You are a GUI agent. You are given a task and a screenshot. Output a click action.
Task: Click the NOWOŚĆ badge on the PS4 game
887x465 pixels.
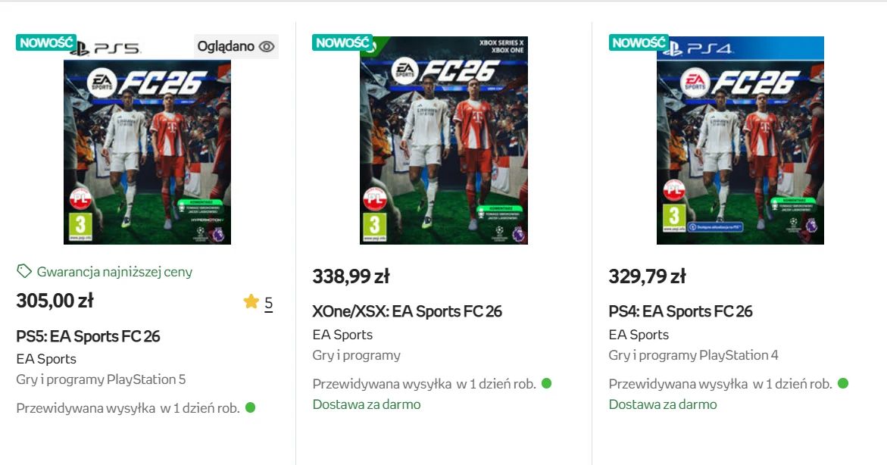tap(639, 42)
